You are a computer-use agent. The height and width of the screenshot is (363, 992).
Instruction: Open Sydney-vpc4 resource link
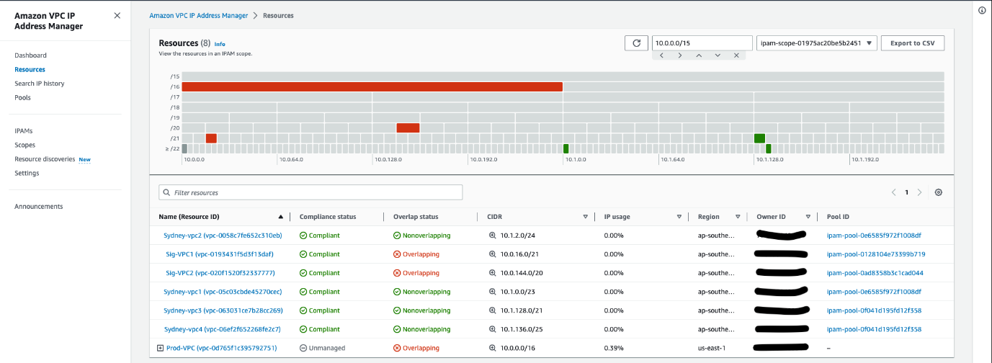222,329
